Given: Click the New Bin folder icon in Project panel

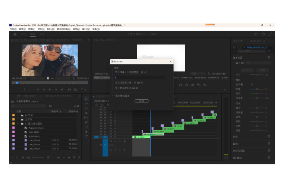Looking at the screenshot, I should coord(69,158).
